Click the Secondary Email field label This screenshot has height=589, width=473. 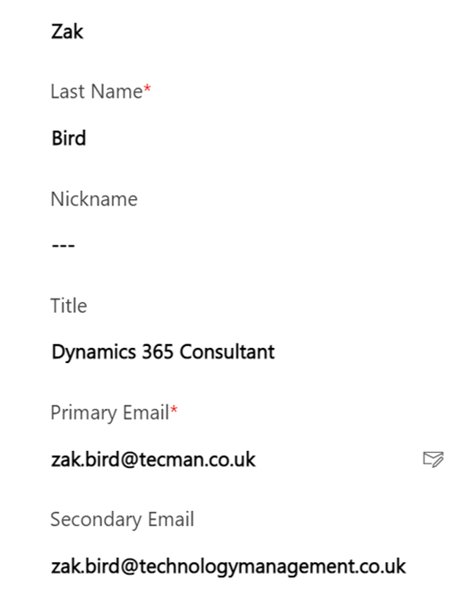pos(122,519)
